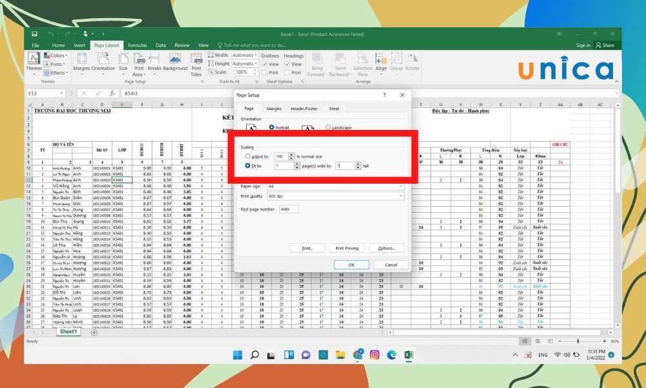Choose a sheet Background image
The width and height of the screenshot is (646, 388).
[175, 62]
